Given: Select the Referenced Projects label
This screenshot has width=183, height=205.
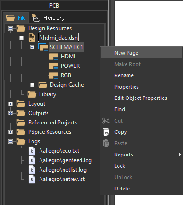Looking at the screenshot, I should [53, 123].
